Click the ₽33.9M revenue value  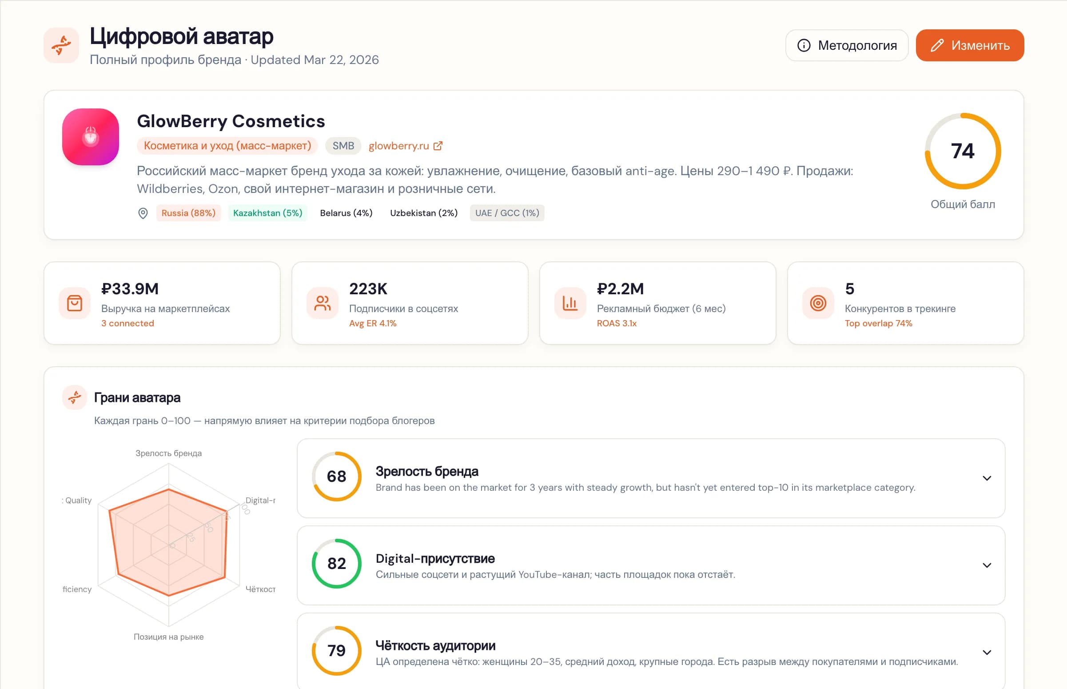(x=130, y=288)
